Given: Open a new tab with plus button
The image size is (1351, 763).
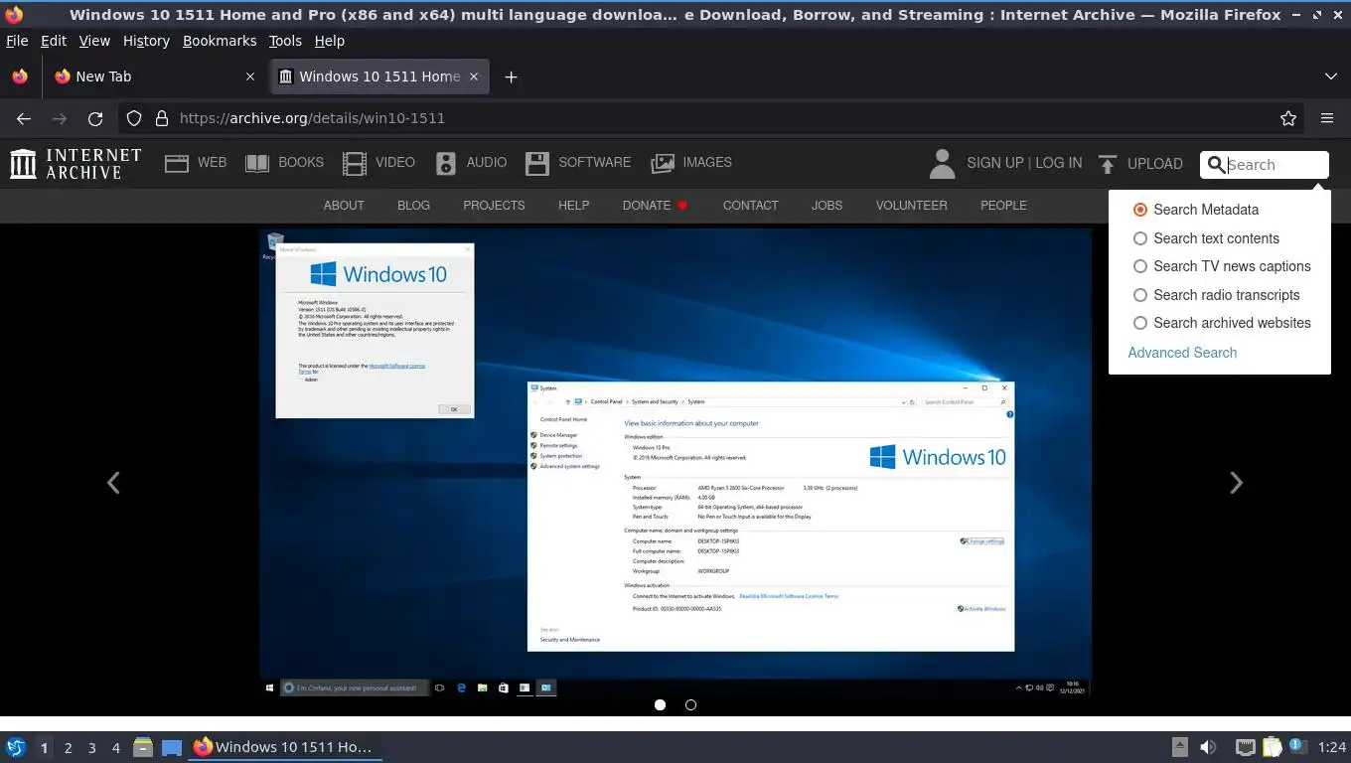Looking at the screenshot, I should coord(511,76).
